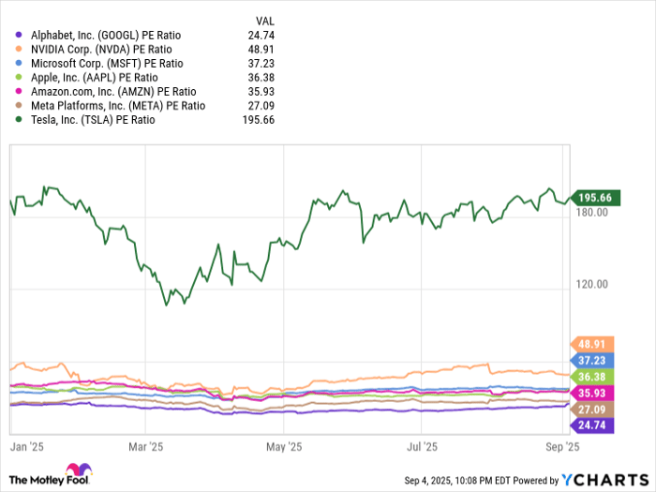
Task: Click the purple 24.74 end-of-line flag
Action: point(592,425)
